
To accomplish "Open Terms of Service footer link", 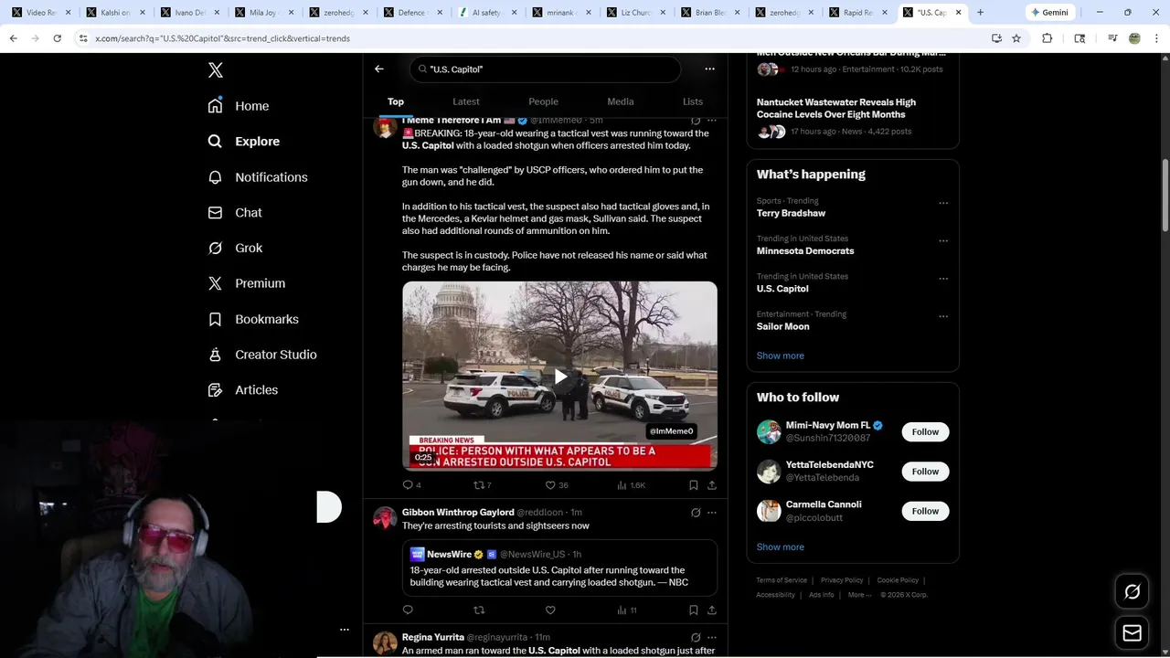I will [782, 580].
